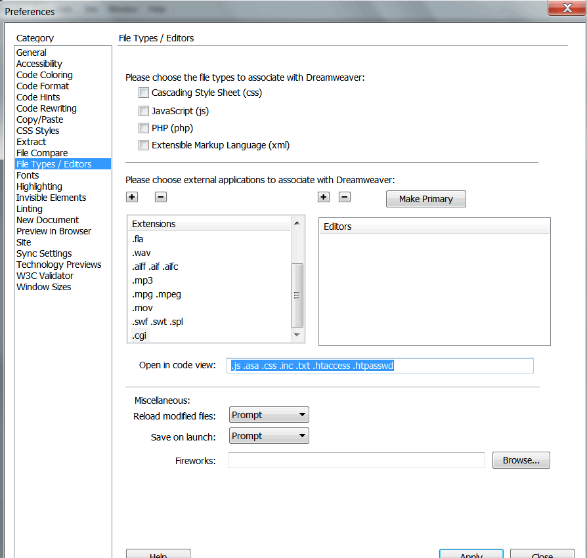
Task: Open Help for preferences
Action: click(x=158, y=553)
